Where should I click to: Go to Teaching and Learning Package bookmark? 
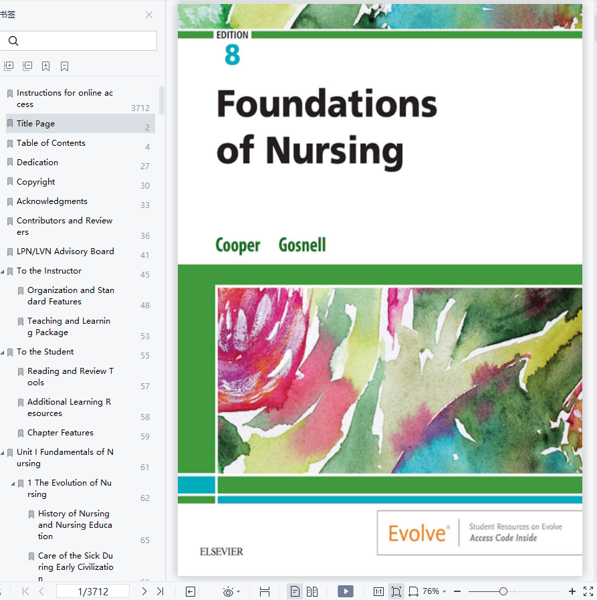click(x=69, y=326)
